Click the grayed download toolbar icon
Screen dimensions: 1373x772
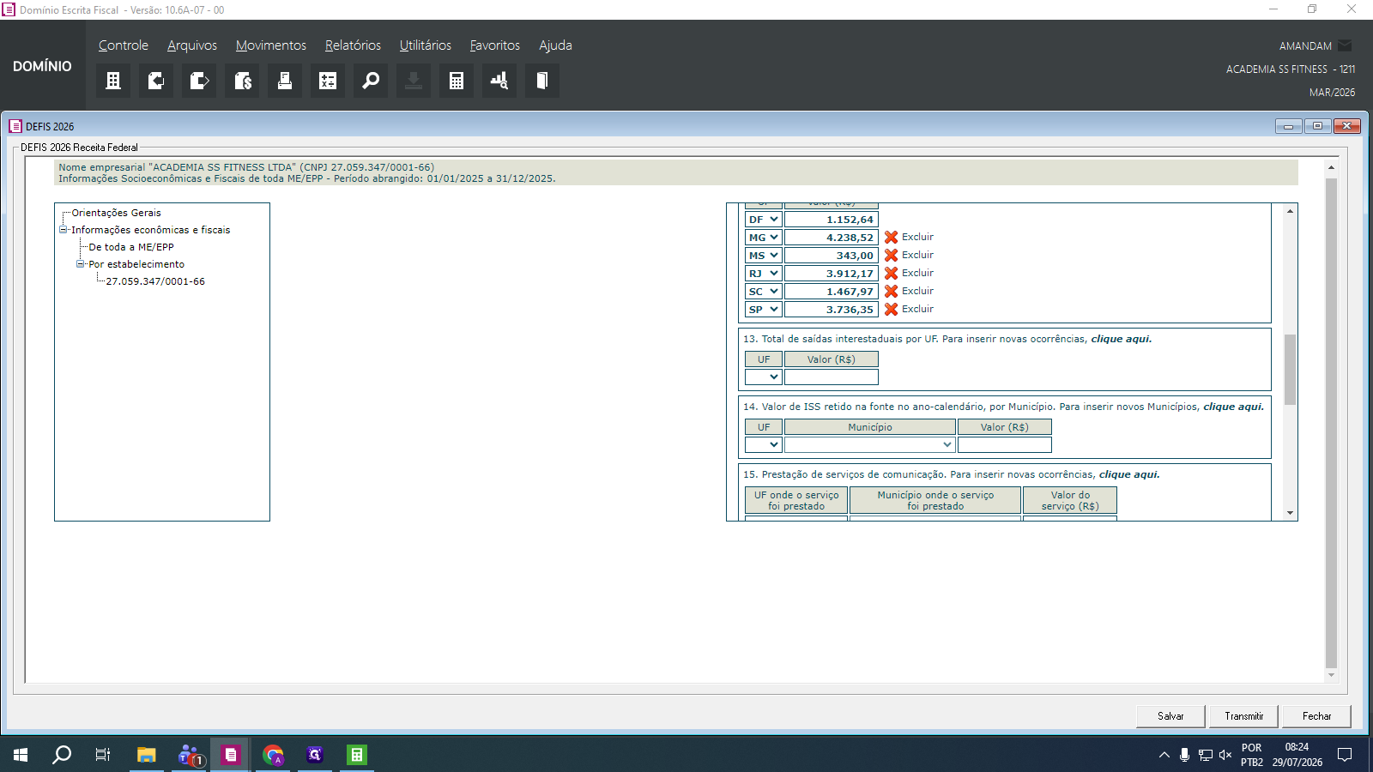coord(414,81)
